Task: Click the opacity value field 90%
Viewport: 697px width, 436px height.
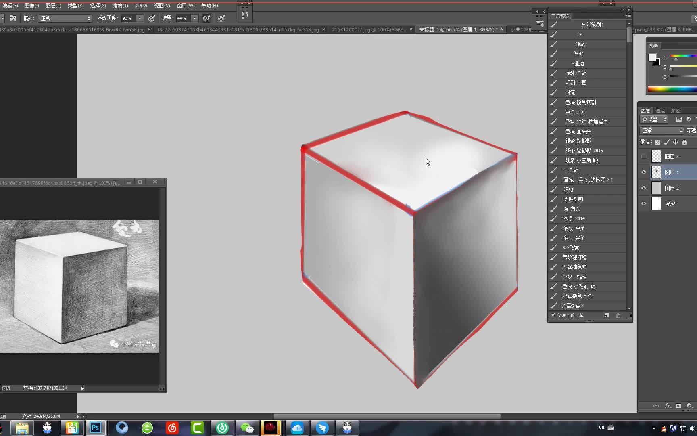Action: click(128, 18)
